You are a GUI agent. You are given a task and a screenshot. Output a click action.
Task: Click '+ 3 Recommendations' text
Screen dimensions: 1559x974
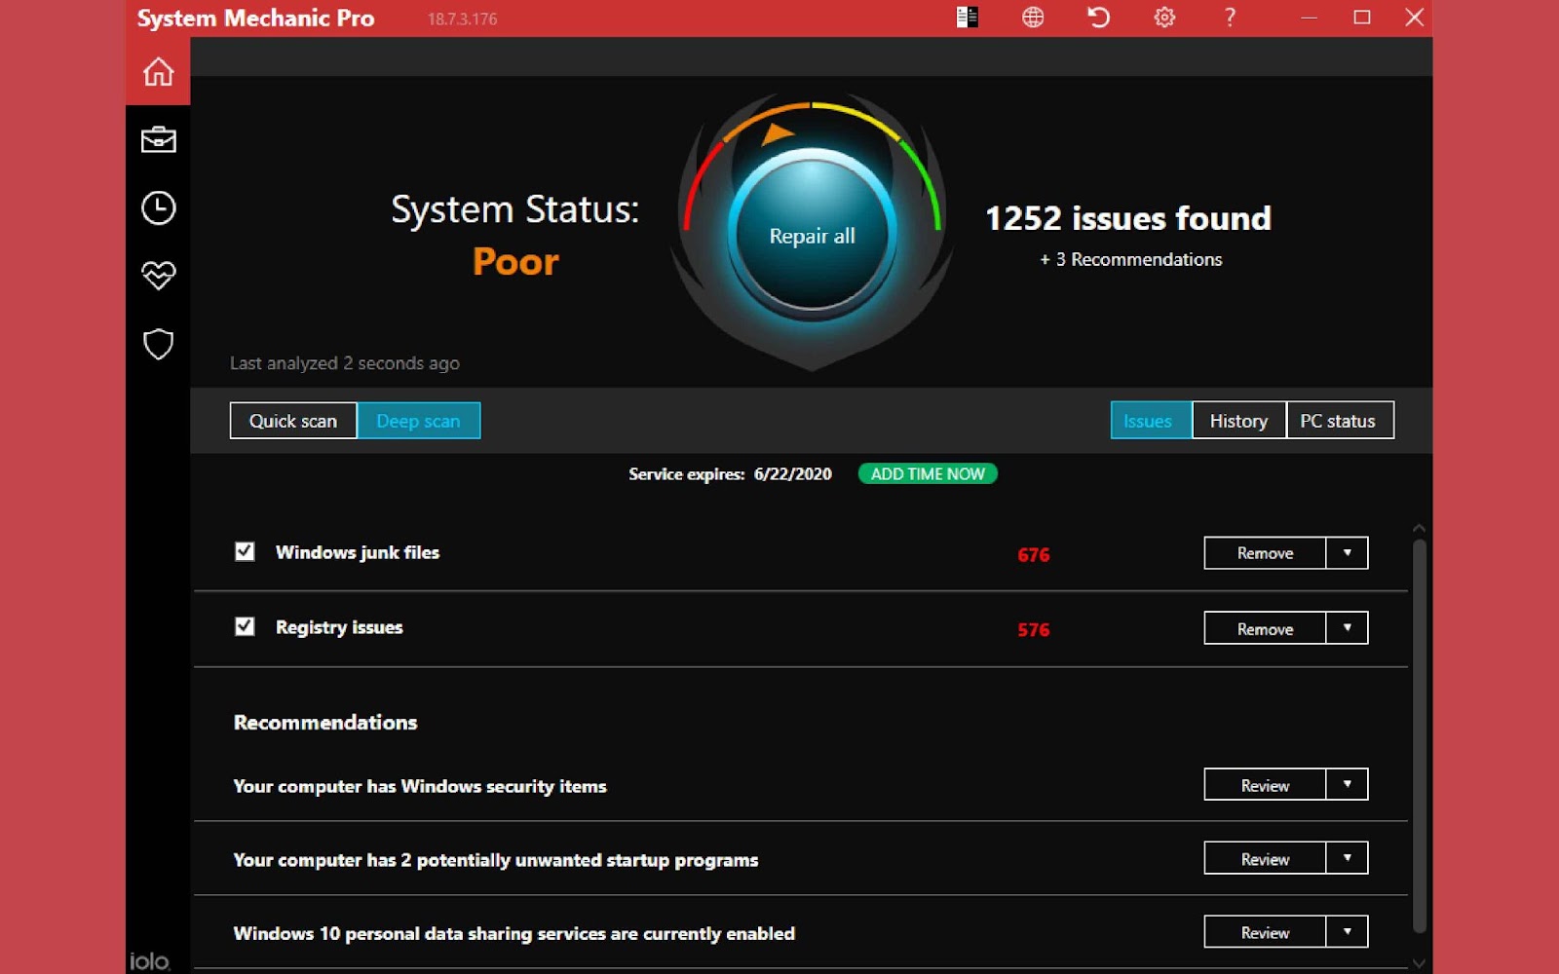pyautogui.click(x=1130, y=260)
